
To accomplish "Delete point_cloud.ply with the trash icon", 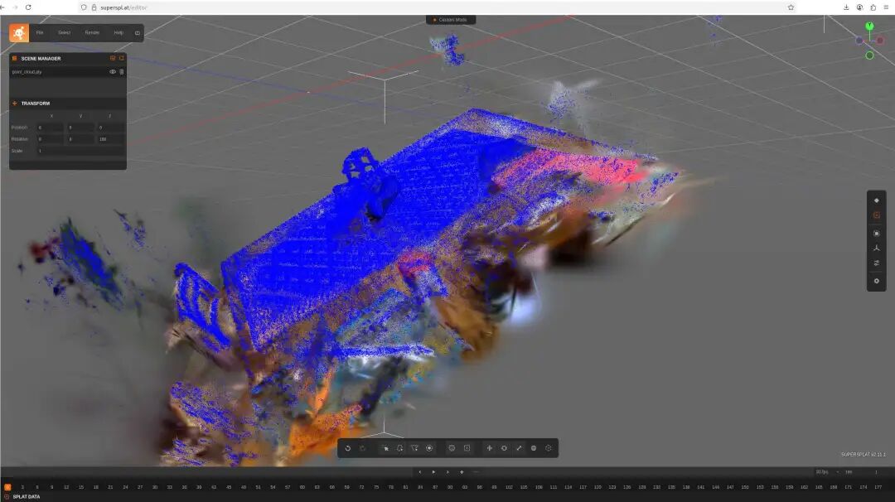I will 122,72.
